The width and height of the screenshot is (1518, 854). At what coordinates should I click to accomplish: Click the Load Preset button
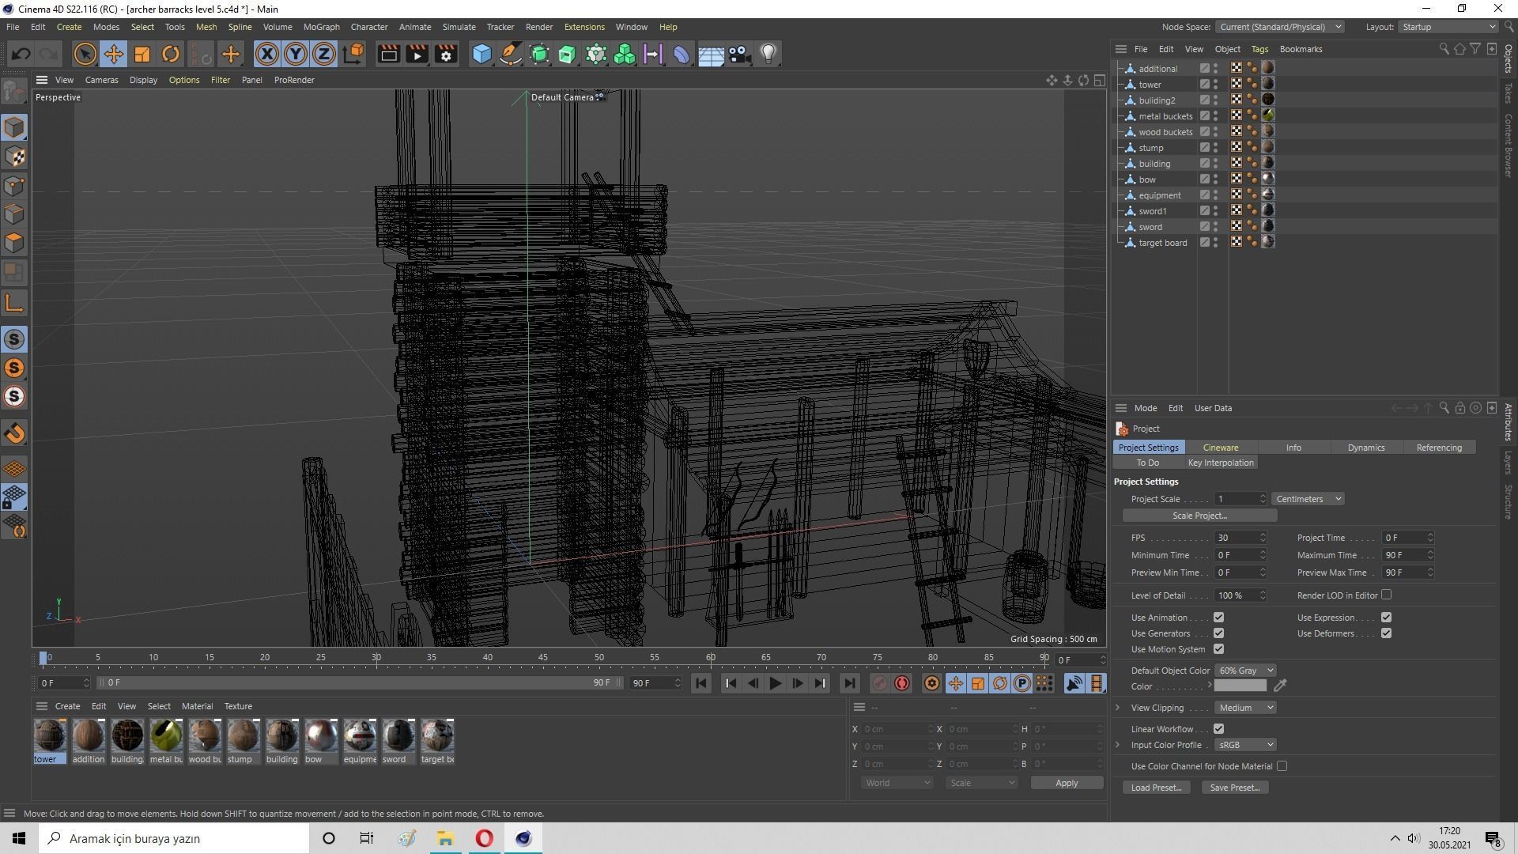(x=1156, y=788)
